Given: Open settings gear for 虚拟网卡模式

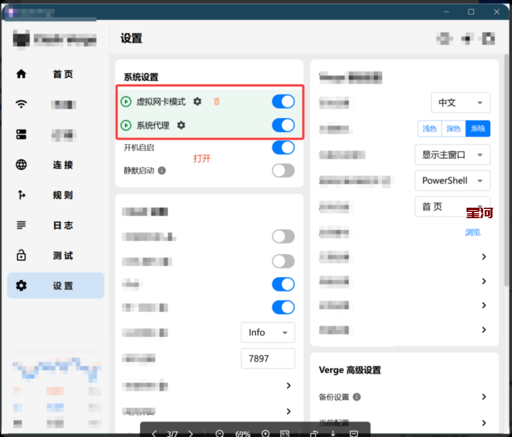Looking at the screenshot, I should 197,101.
